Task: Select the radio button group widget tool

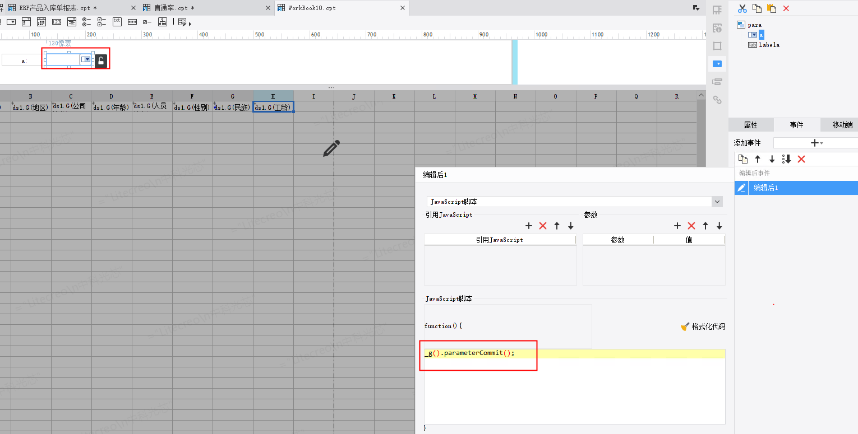Action: pos(87,22)
